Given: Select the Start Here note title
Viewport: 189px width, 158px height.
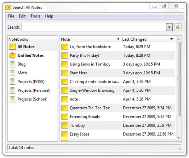Looking at the screenshot, I should click(x=78, y=73).
